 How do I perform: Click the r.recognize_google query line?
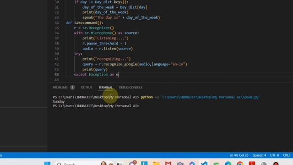coord(135,64)
